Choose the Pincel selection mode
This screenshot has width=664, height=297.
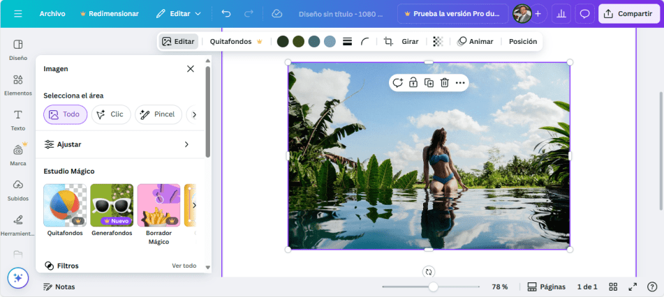coord(158,114)
